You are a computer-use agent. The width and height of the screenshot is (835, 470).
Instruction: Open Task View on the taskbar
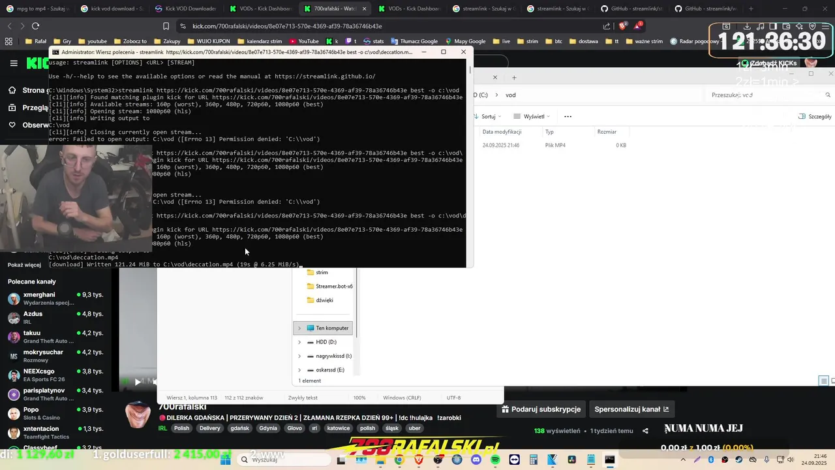[x=341, y=460]
